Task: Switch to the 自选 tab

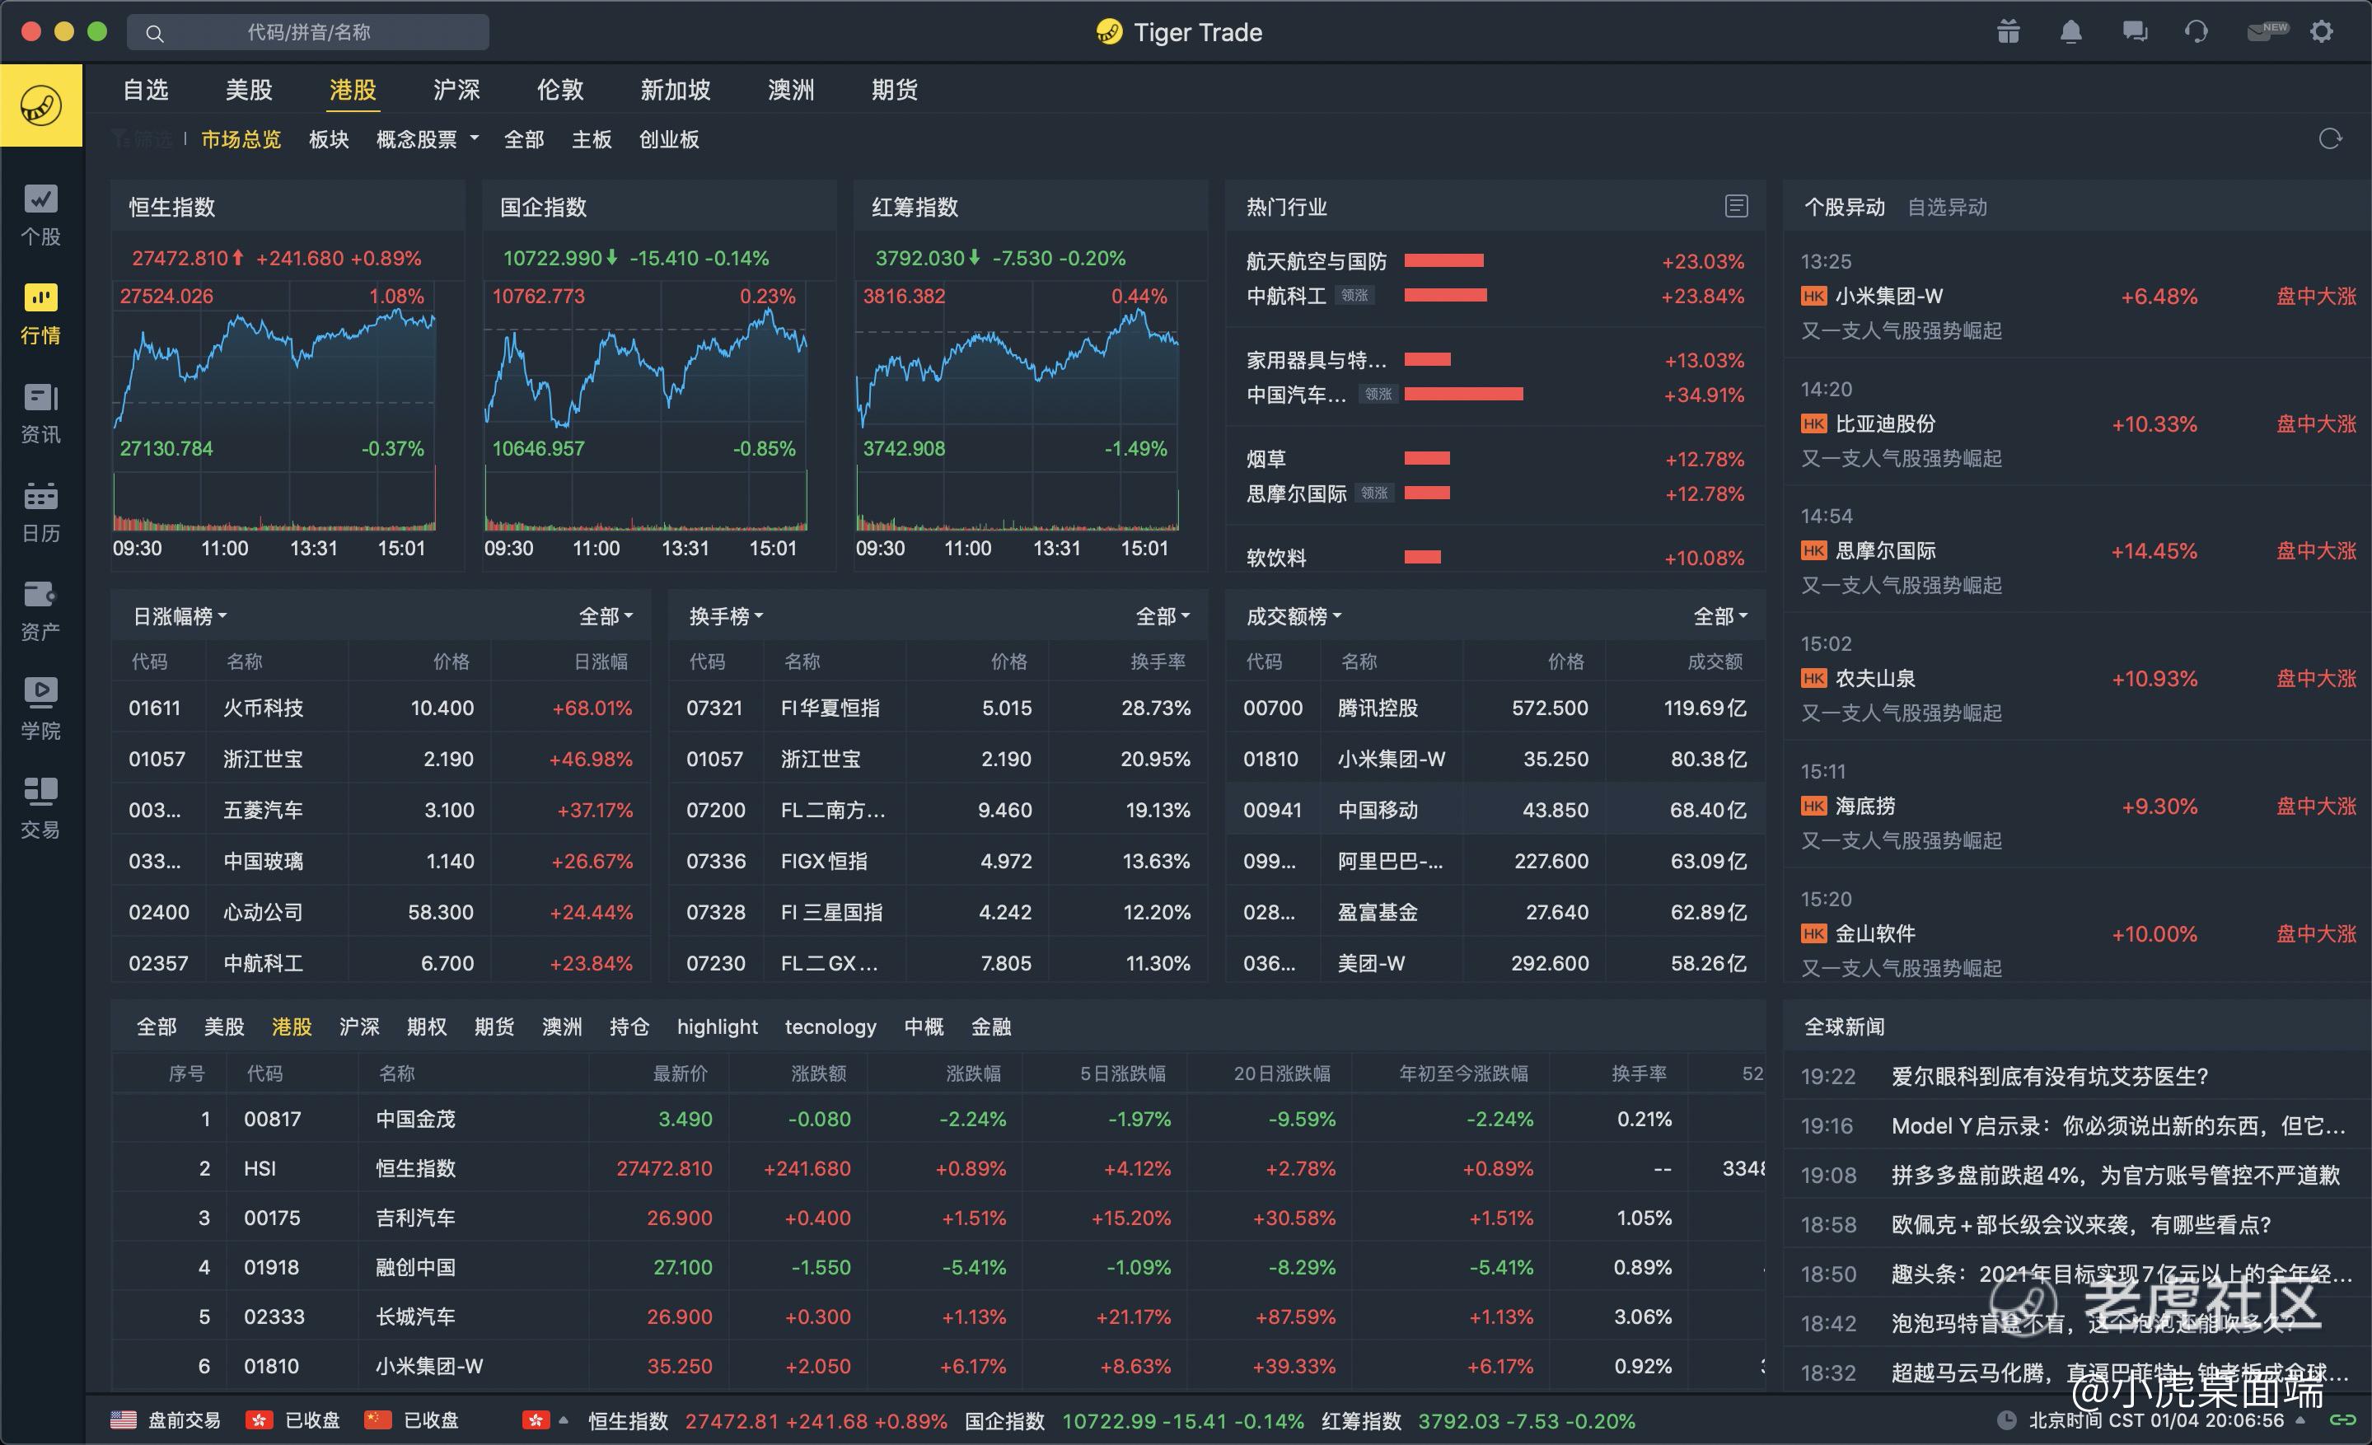Action: [x=145, y=90]
